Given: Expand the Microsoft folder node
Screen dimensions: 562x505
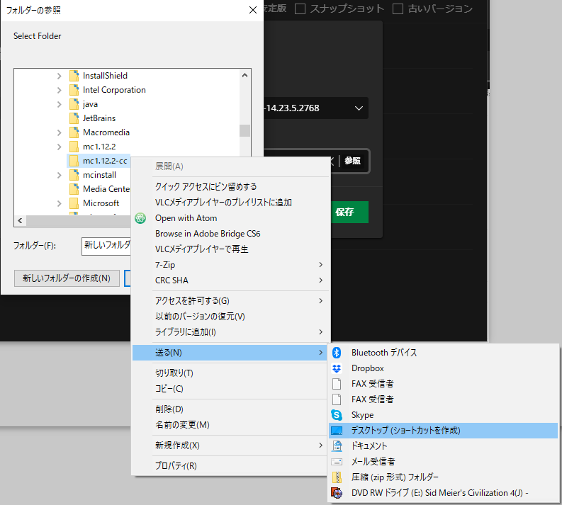Looking at the screenshot, I should [59, 203].
